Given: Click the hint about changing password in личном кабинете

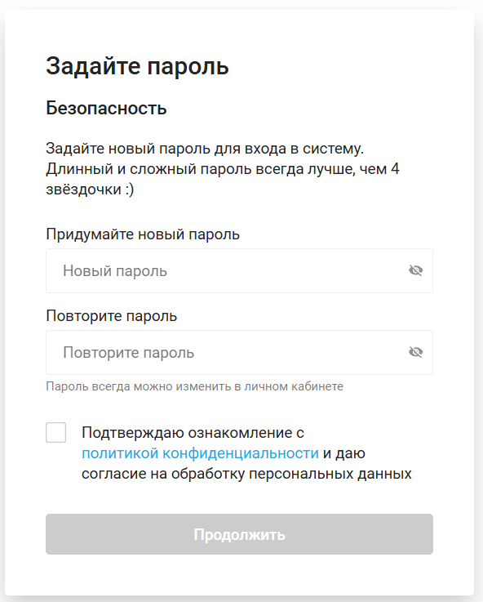Looking at the screenshot, I should [194, 386].
